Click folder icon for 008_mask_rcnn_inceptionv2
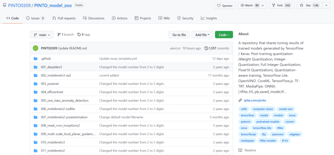This screenshot has height=155, width=334. [x=36, y=125]
